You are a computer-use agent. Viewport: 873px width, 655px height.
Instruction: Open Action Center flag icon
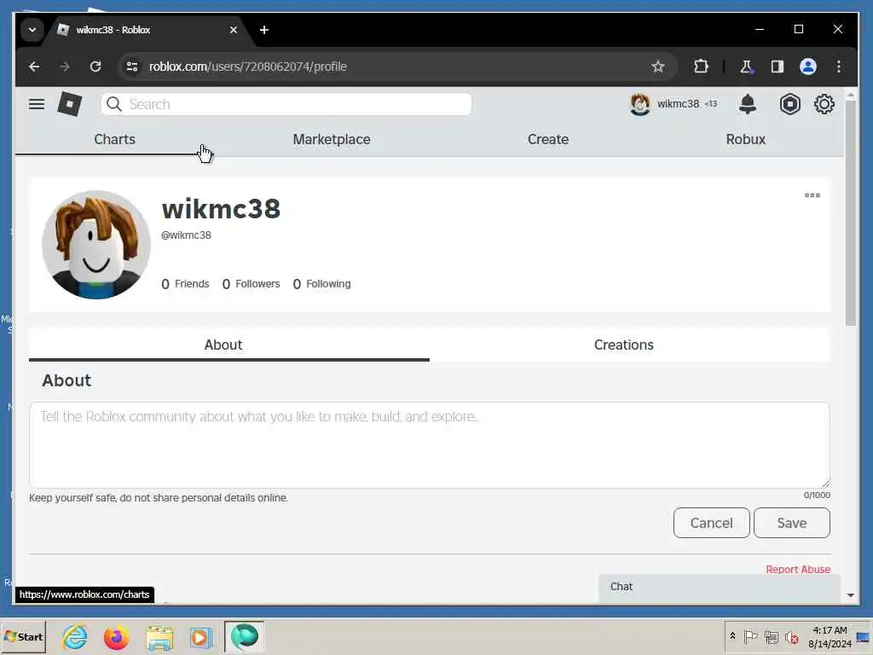coord(750,636)
